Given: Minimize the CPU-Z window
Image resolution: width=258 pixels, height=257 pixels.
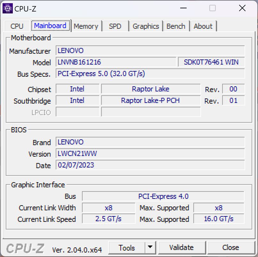Looking at the screenshot, I should tap(183, 8).
